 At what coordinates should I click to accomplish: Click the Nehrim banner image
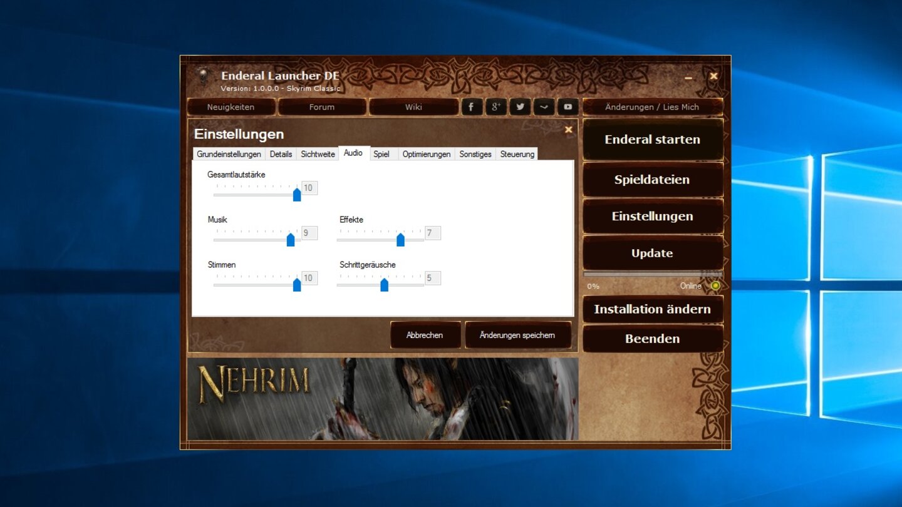point(383,399)
